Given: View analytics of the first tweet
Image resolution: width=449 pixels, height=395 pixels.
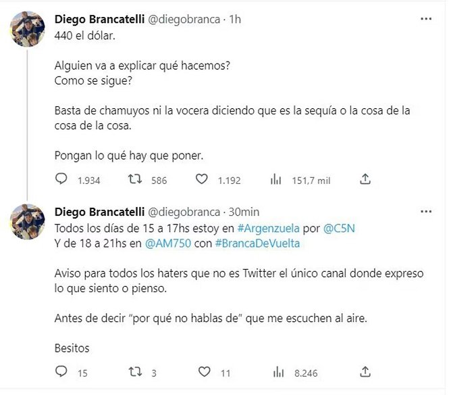Looking at the screenshot, I should click(x=275, y=179).
